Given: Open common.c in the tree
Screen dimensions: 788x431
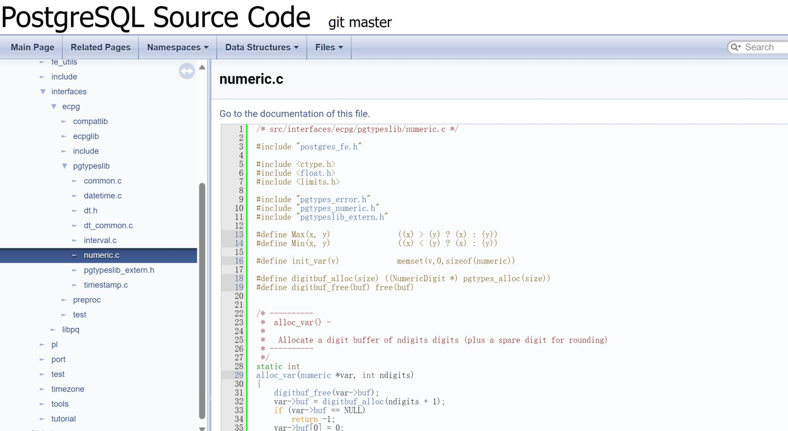Looking at the screenshot, I should pos(102,181).
